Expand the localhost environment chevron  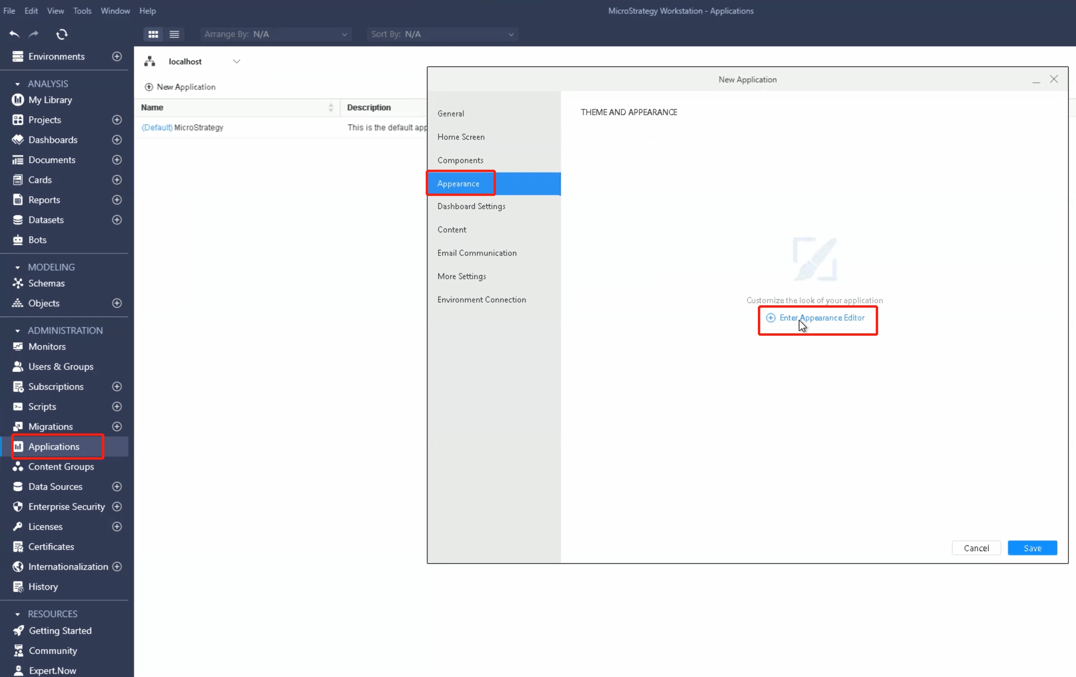pyautogui.click(x=237, y=61)
